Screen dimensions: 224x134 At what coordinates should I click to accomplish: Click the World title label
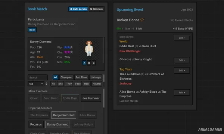[124, 41]
